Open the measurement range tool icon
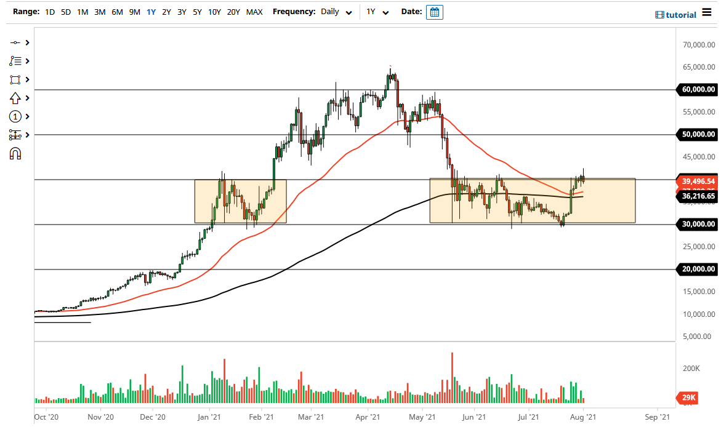This screenshot has width=721, height=427. click(x=15, y=135)
